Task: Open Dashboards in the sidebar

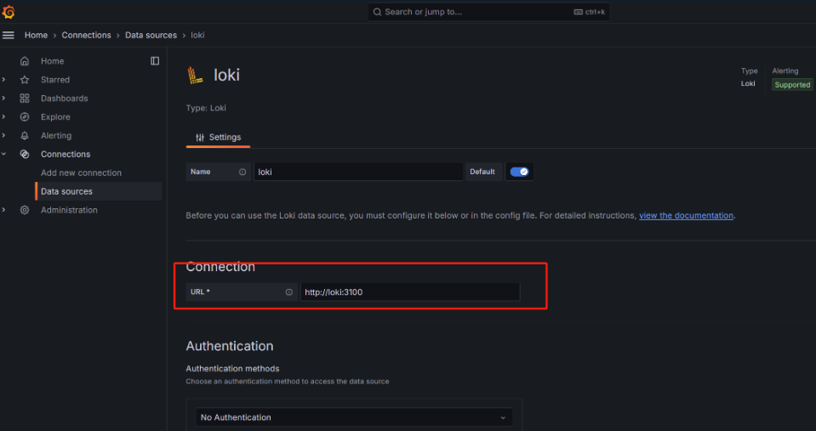Action: [x=65, y=99]
